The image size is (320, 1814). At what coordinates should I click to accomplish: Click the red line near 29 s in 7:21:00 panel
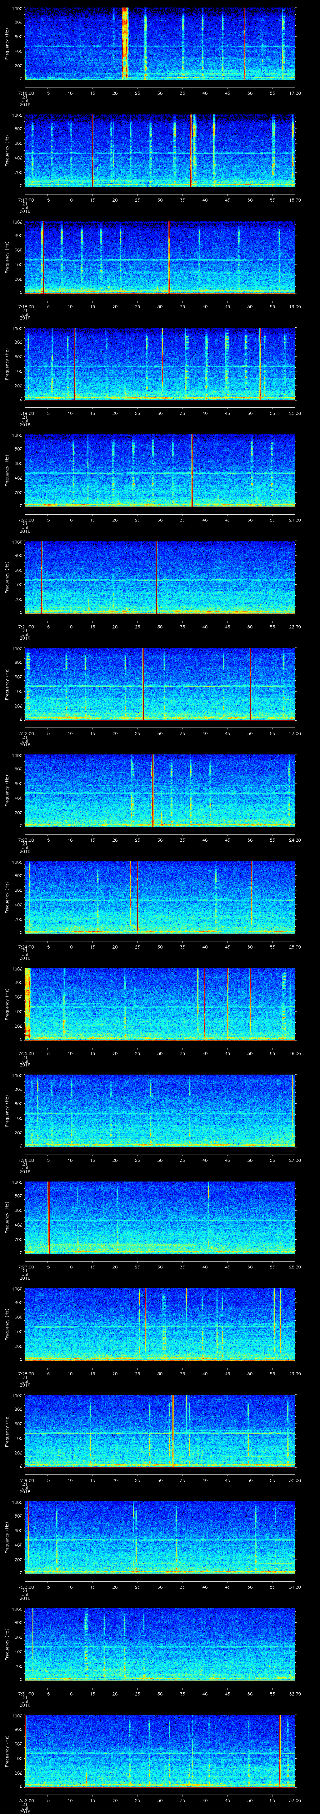pos(156,577)
